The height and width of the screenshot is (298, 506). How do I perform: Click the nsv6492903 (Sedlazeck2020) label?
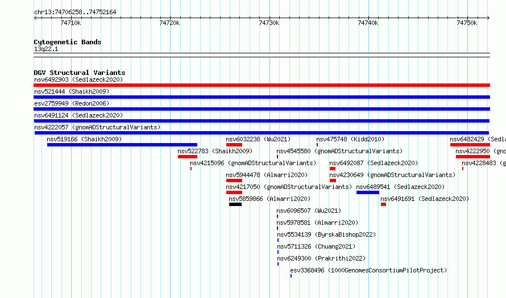click(x=78, y=79)
